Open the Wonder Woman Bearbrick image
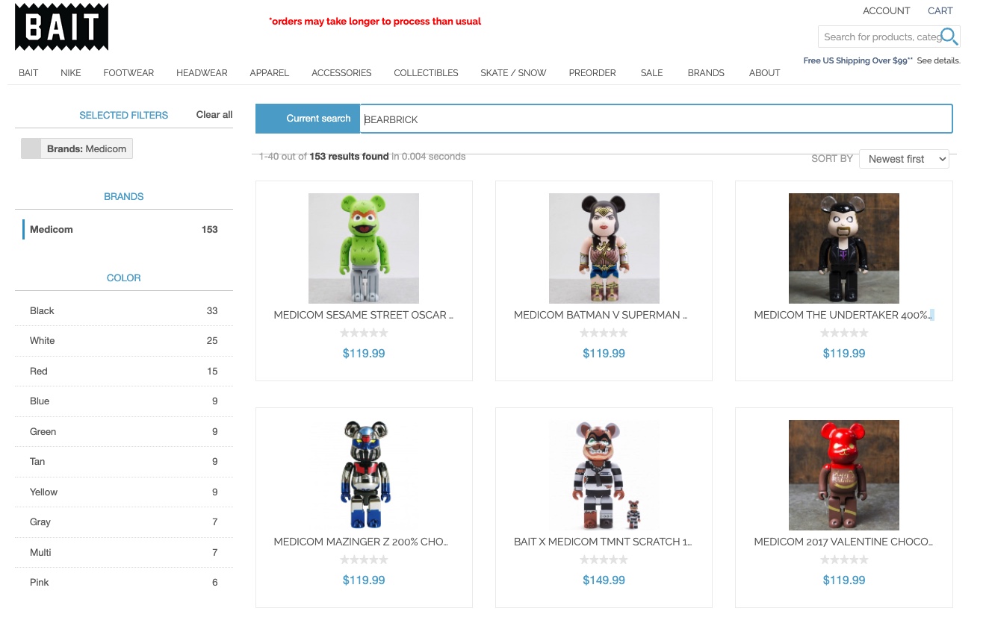The width and height of the screenshot is (989, 617). pyautogui.click(x=604, y=248)
